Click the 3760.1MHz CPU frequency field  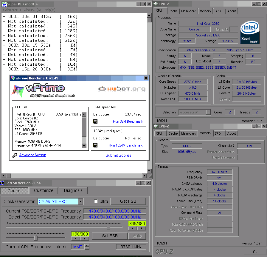tap(131, 247)
